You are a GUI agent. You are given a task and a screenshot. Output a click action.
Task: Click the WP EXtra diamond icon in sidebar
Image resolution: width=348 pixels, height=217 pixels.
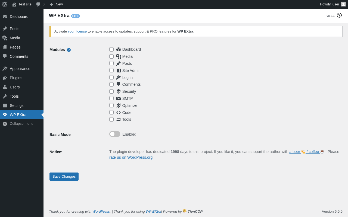(x=5, y=115)
